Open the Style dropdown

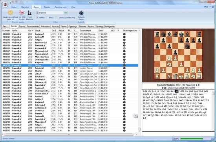(x=207, y=7)
